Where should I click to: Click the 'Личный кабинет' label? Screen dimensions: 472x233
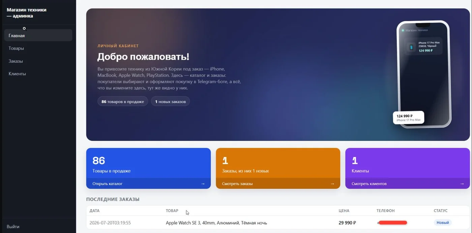click(118, 46)
